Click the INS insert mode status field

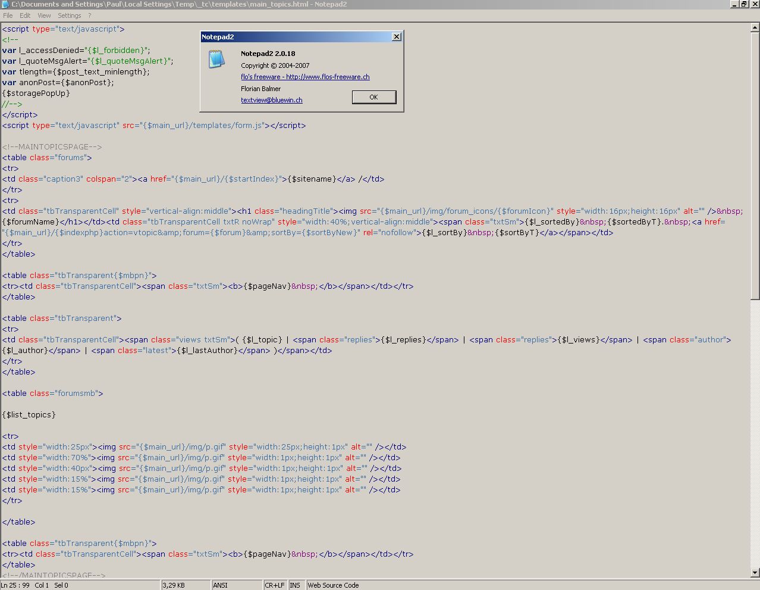pyautogui.click(x=296, y=585)
